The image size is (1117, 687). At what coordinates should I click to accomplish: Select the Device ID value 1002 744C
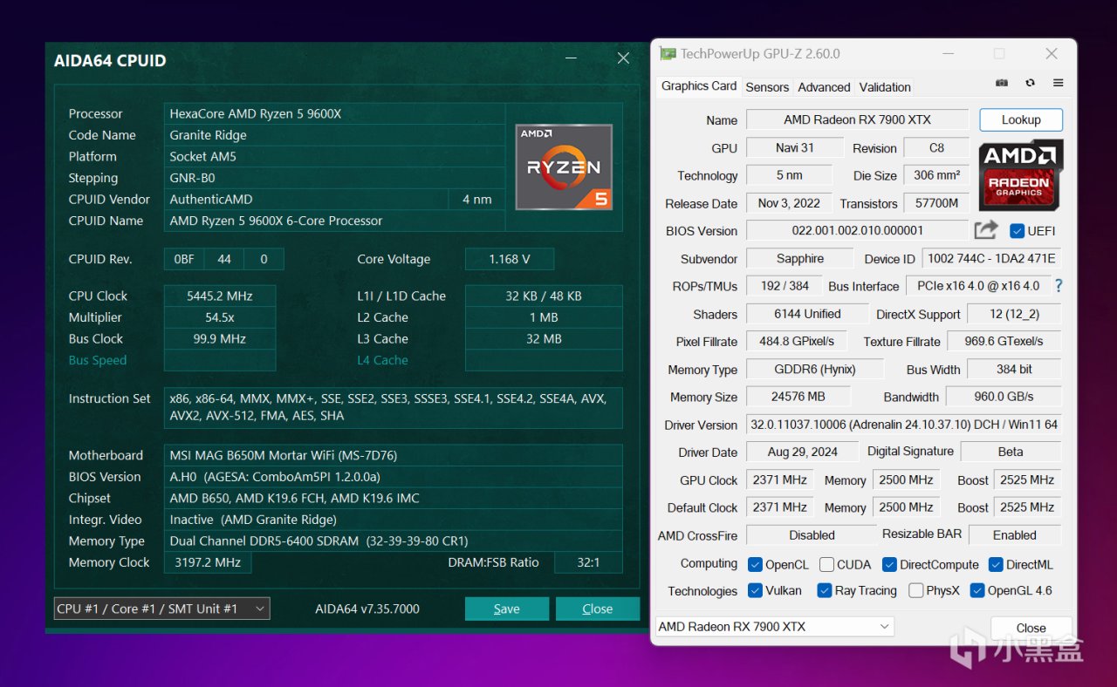click(990, 258)
